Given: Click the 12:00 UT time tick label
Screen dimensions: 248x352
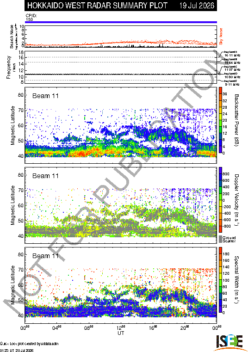Looking at the screenshot, I should point(121,328).
